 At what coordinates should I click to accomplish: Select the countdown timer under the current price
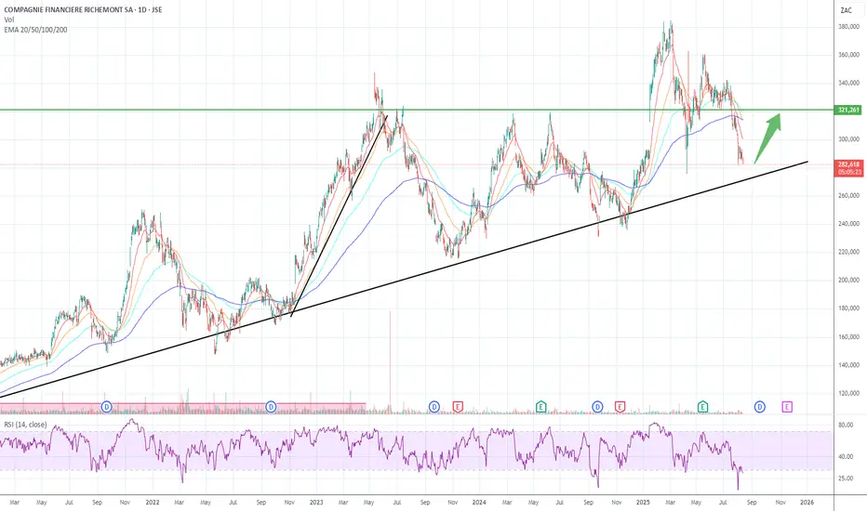click(x=848, y=173)
